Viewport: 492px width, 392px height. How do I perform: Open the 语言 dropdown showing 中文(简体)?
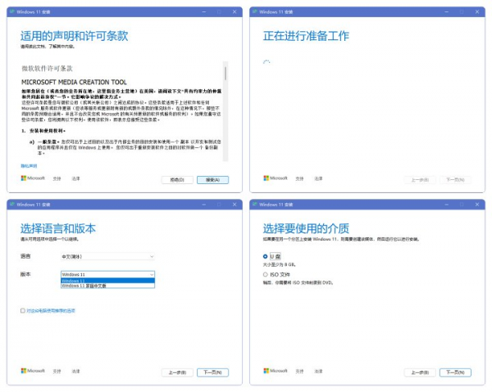pyautogui.click(x=107, y=256)
